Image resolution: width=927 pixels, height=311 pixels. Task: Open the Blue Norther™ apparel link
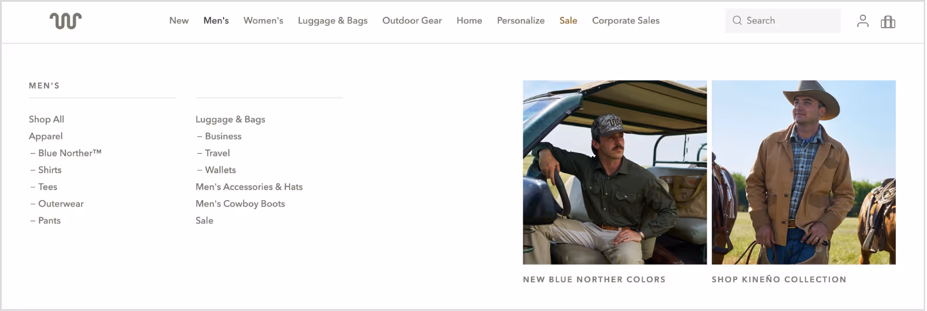(66, 153)
